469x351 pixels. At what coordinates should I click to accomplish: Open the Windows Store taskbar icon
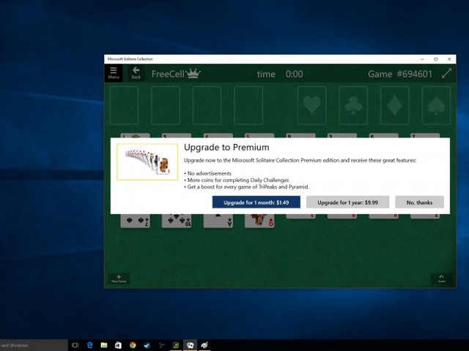coord(118,345)
